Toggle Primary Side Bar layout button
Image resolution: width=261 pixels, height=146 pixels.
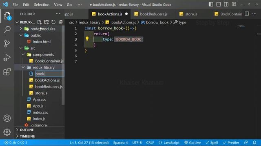point(211,4)
